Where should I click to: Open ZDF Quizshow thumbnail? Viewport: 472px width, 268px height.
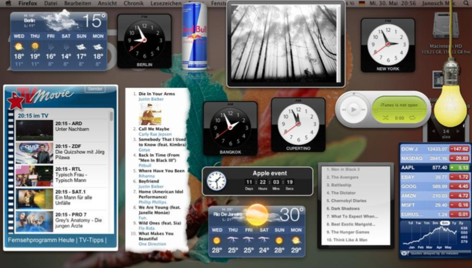tap(35, 153)
